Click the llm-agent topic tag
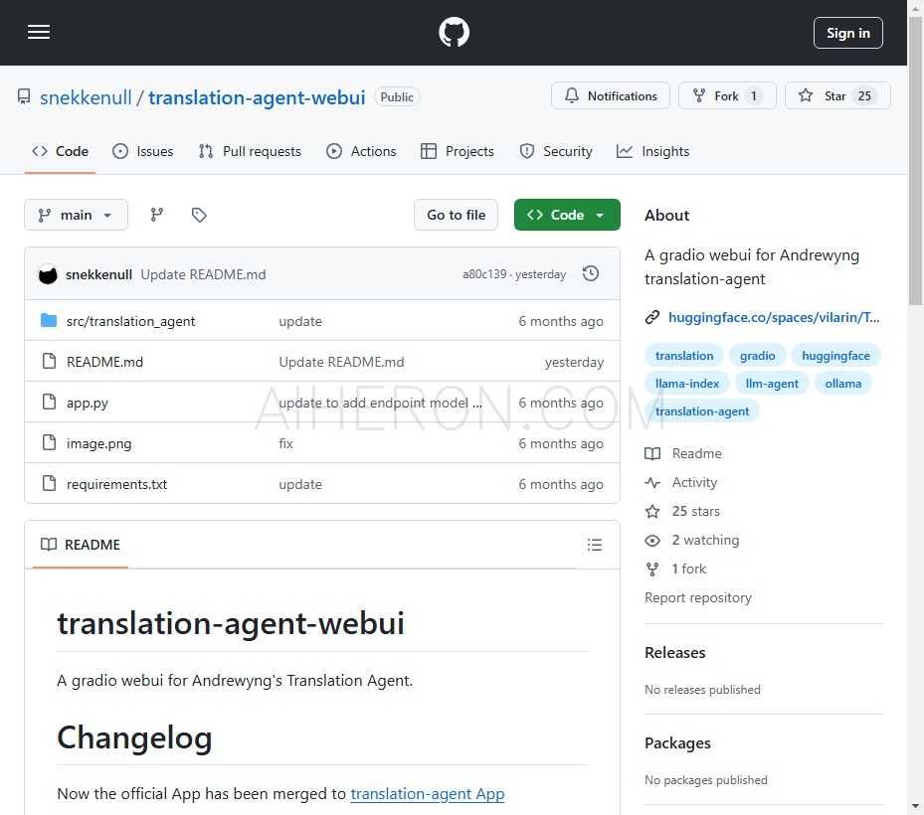The height and width of the screenshot is (815, 924). click(x=772, y=384)
